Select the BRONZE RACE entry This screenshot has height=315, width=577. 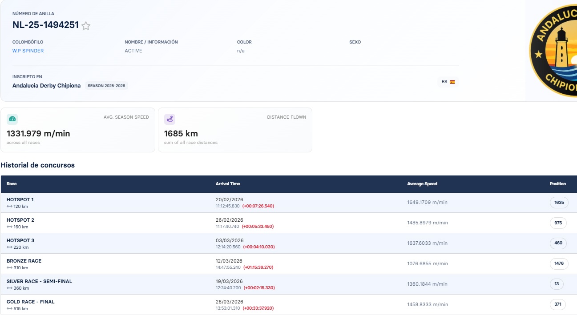click(289, 264)
